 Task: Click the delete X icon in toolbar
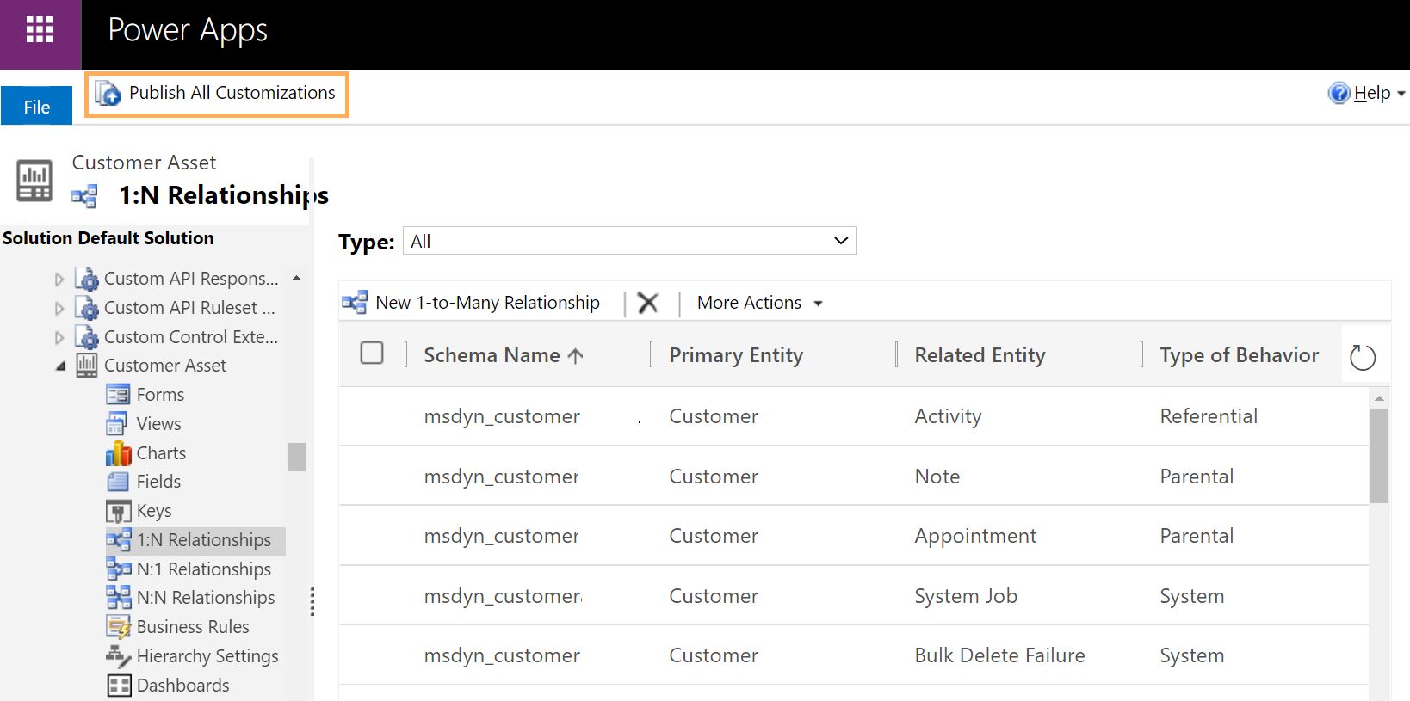(648, 303)
